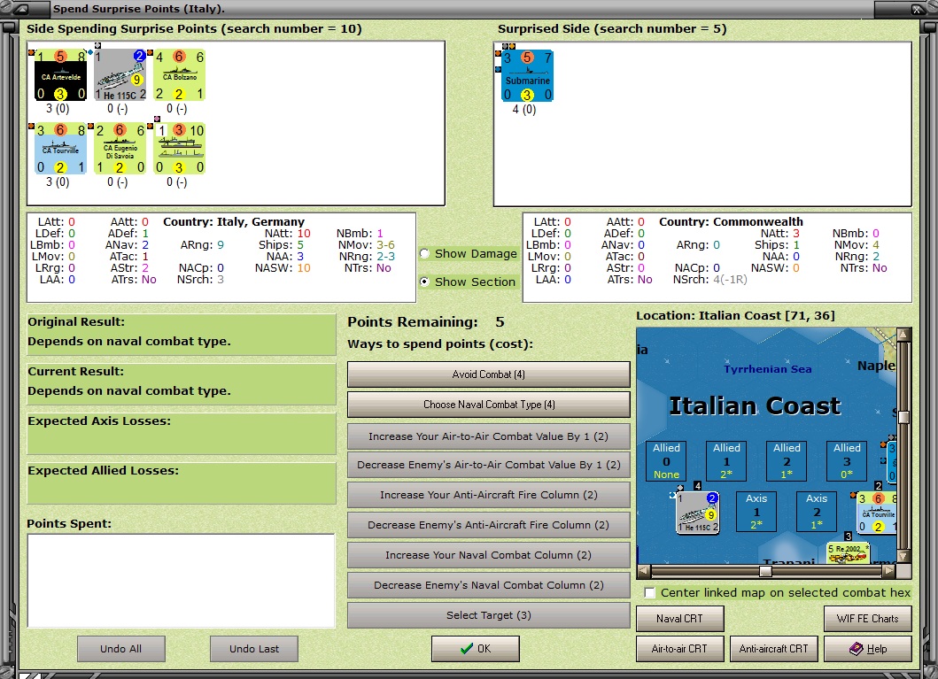Click Decrease Enemy's Anti-Aircraft Fire Column
Viewport: 938px width, 679px height.
[489, 525]
